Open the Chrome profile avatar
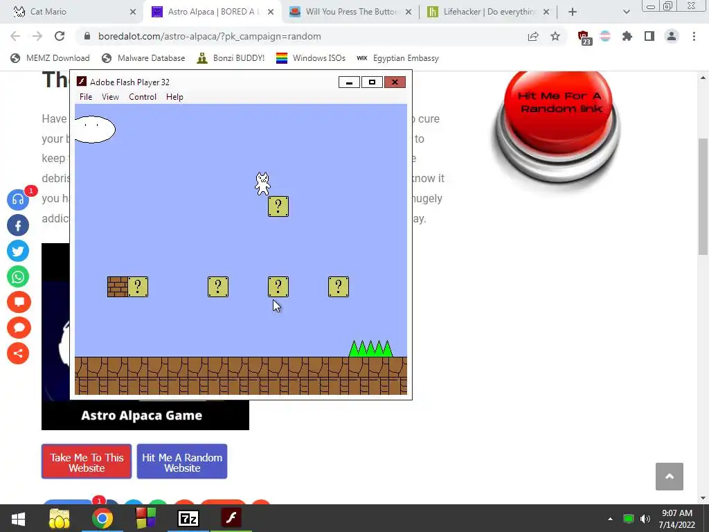 (x=672, y=36)
